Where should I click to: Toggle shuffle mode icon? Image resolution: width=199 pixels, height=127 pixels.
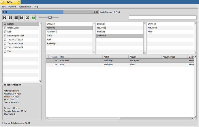point(27,18)
